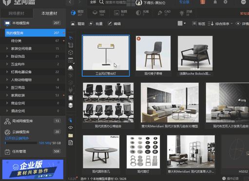The image size is (249, 181).
Task: Click the 搜索本地模型 search field
Action: pos(116,2)
